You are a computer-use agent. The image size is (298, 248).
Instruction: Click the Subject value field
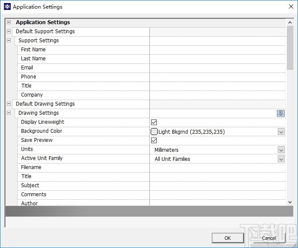(x=218, y=186)
